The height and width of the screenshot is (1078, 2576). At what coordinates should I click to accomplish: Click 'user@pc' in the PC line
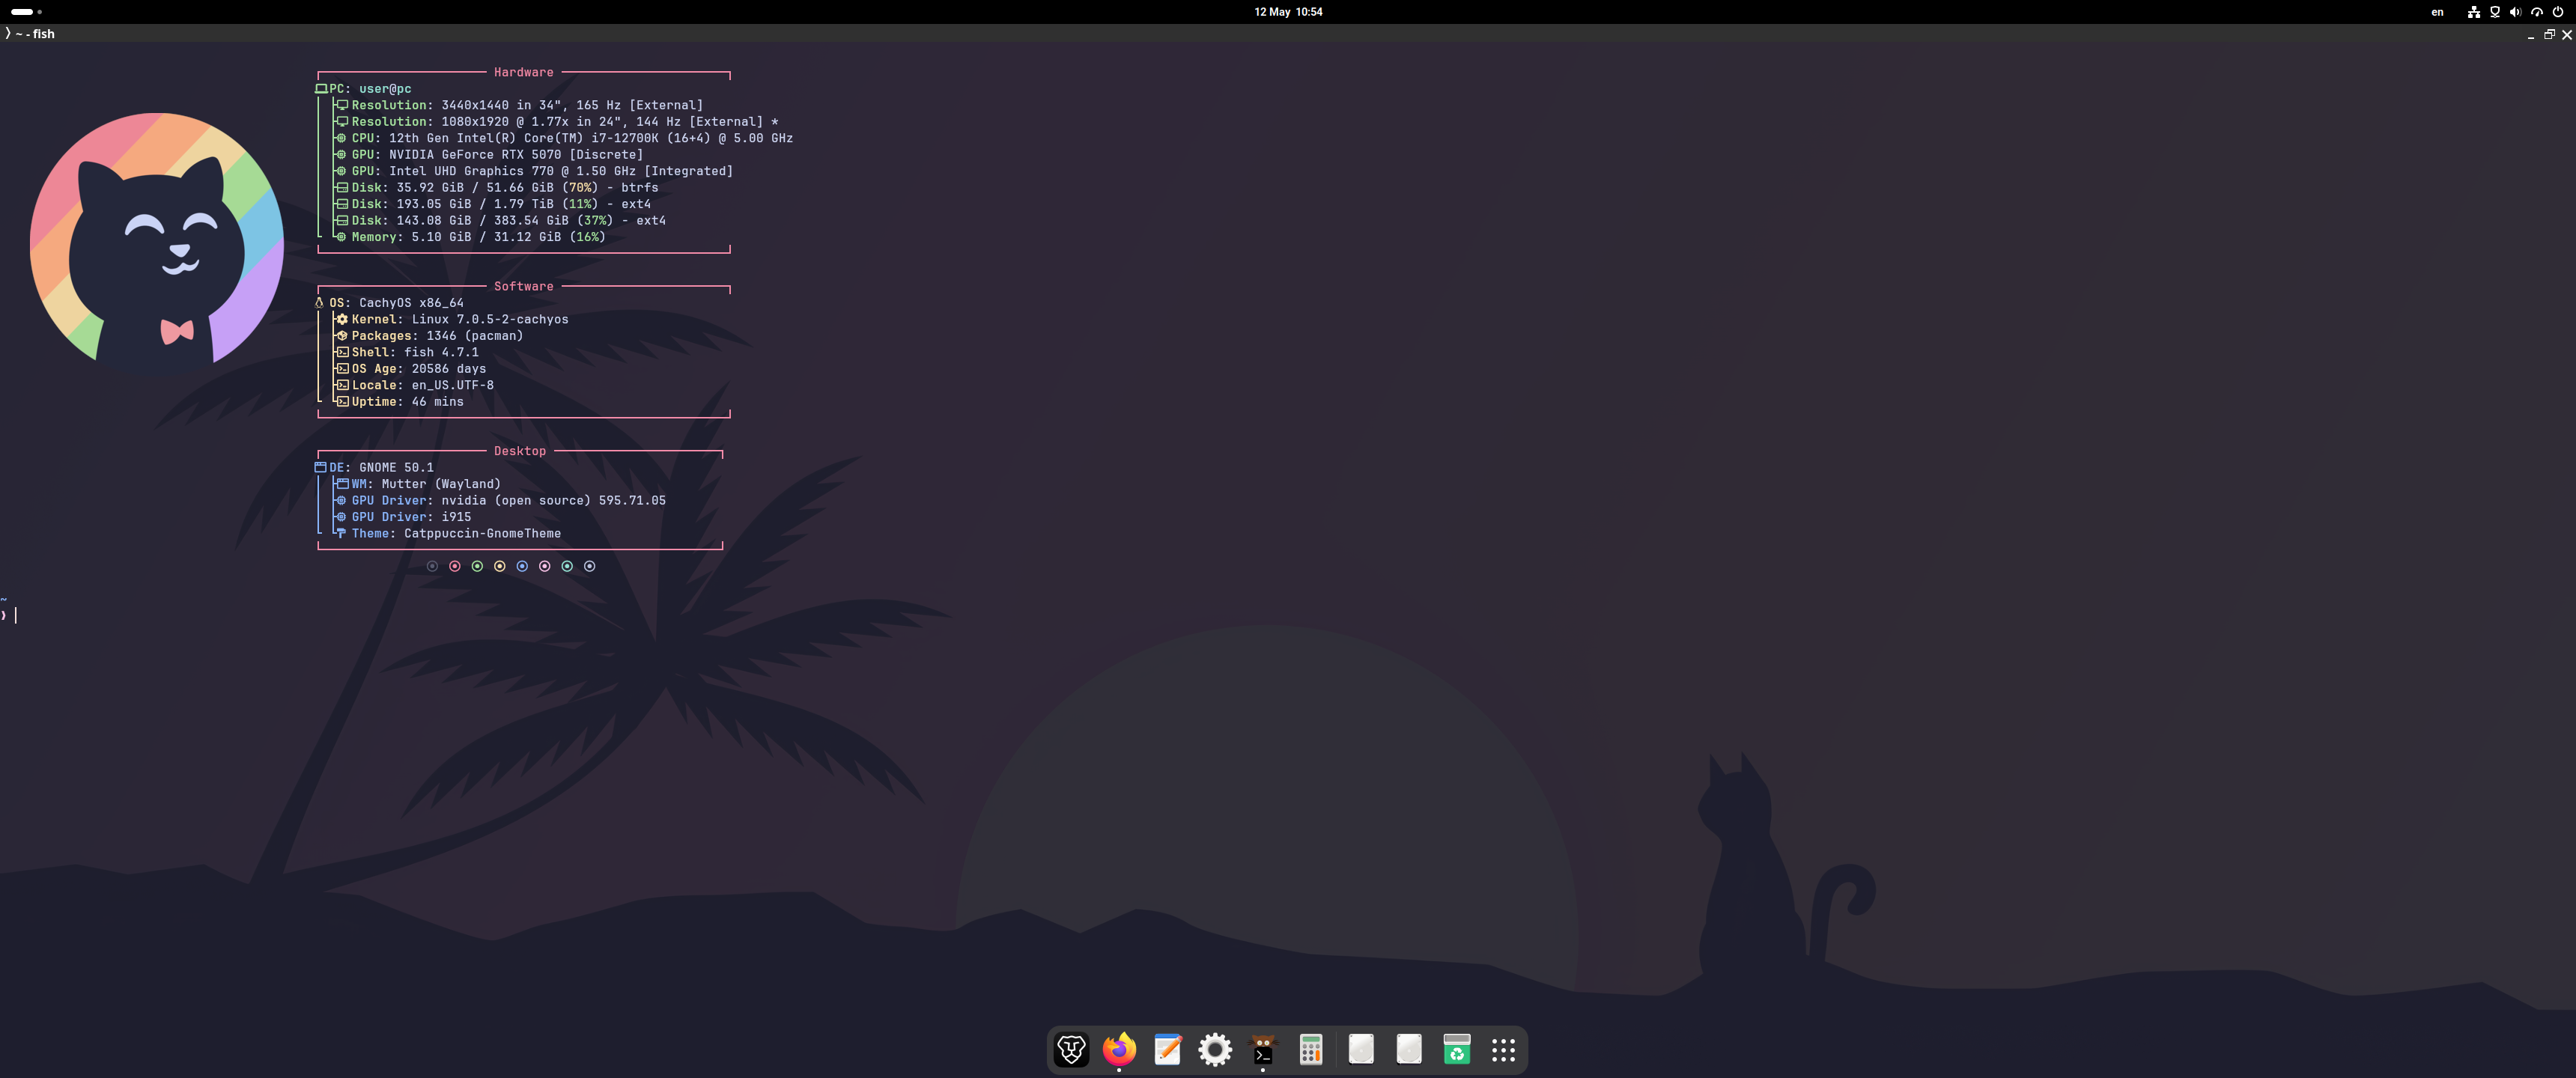[385, 89]
